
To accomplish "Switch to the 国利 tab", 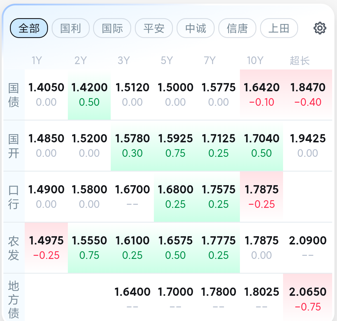I will click(71, 28).
